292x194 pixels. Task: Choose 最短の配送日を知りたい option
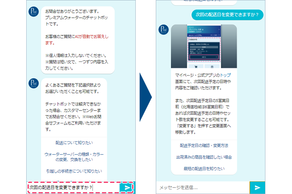point(204,168)
